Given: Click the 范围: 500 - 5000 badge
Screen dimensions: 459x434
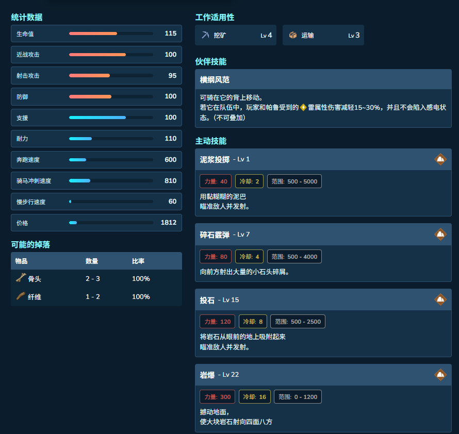Looking at the screenshot, I should pos(294,181).
